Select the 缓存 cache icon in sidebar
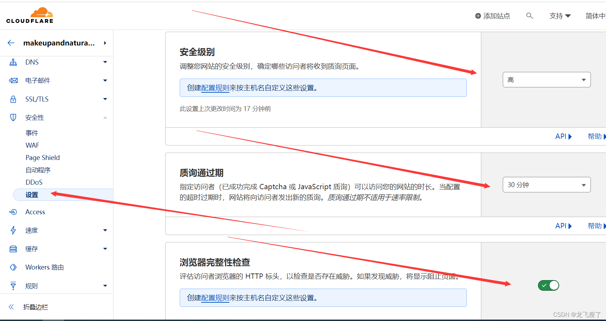 point(13,249)
